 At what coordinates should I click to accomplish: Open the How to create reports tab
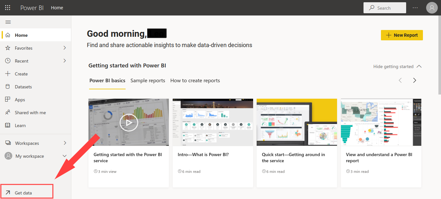(x=195, y=80)
